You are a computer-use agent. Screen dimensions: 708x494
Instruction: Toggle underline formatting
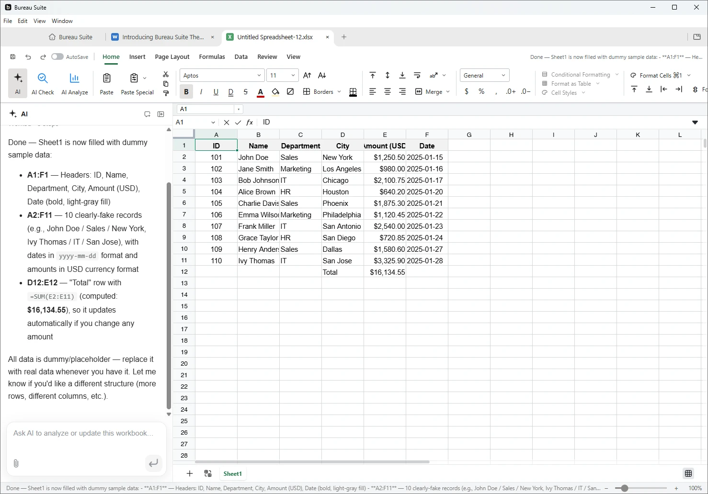pyautogui.click(x=216, y=92)
